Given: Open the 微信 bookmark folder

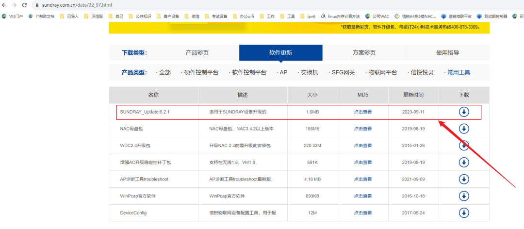Looking at the screenshot, I should [x=192, y=16].
